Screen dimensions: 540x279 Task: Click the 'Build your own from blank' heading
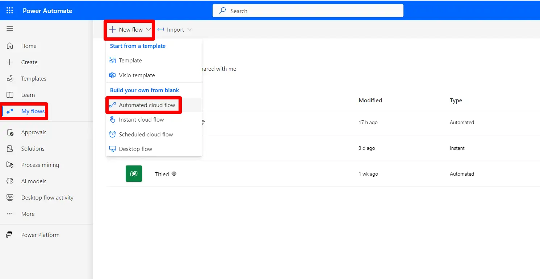[x=145, y=90]
